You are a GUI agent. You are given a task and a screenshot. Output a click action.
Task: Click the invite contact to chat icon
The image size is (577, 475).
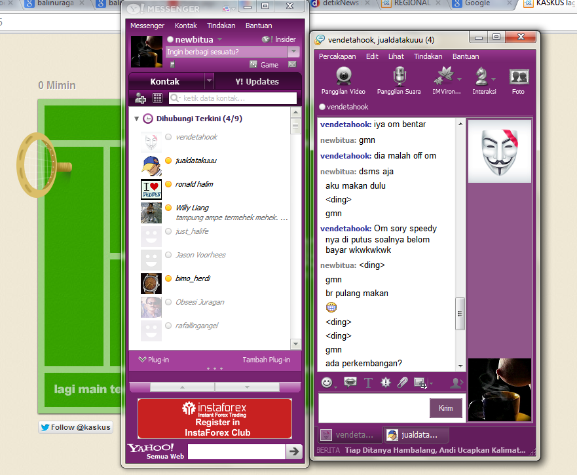point(456,383)
